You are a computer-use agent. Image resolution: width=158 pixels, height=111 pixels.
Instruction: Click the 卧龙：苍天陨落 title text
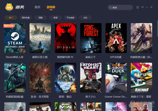click(x=40, y=97)
